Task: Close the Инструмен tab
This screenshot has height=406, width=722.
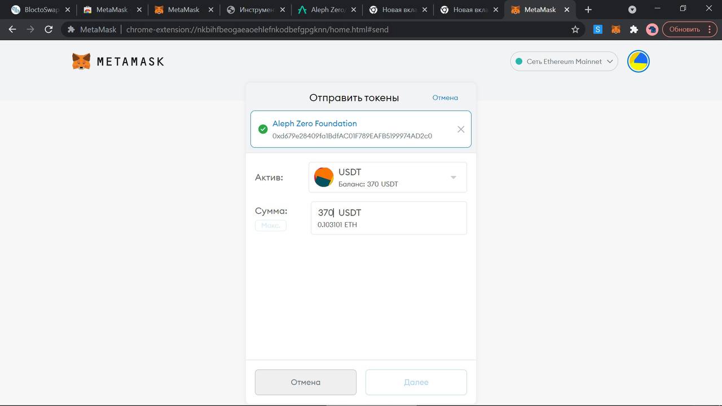Action: click(x=282, y=10)
